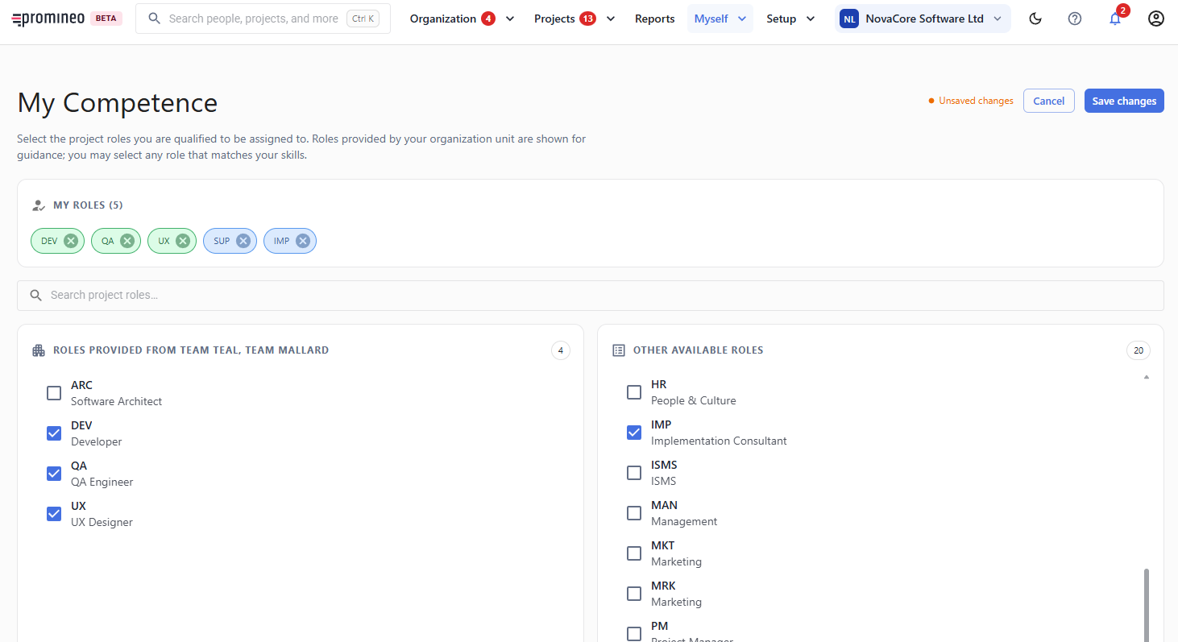Click the Promineo logo
Image resolution: width=1178 pixels, height=642 pixels.
[48, 19]
